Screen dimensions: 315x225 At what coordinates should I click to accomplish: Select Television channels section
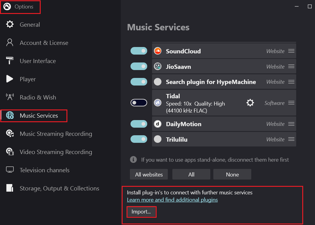tap(44, 170)
